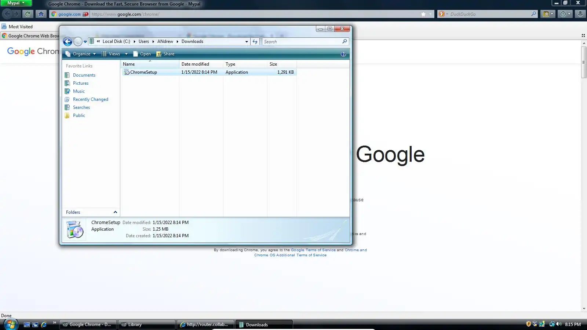The height and width of the screenshot is (330, 587).
Task: Go back in the Downloads explorer window
Action: point(68,41)
